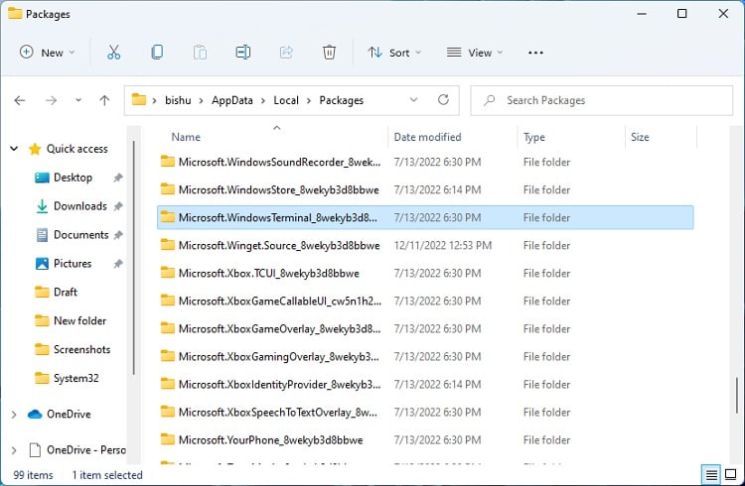
Task: Click bishu in the address breadcrumb
Action: [178, 100]
